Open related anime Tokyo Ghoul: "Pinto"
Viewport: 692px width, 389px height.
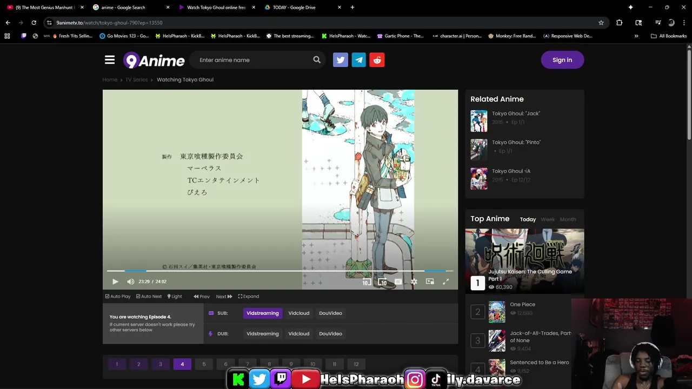(x=516, y=142)
